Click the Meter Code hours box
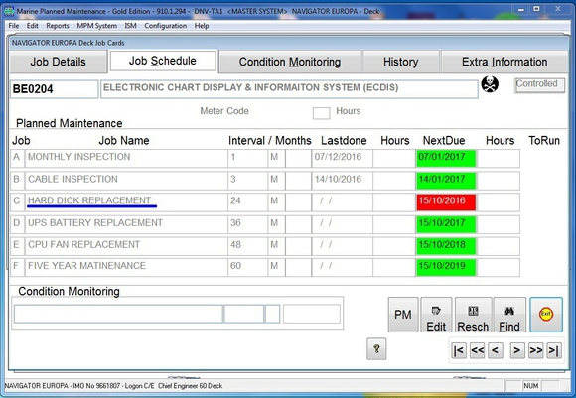Viewport: 576px width, 398px height. [321, 113]
